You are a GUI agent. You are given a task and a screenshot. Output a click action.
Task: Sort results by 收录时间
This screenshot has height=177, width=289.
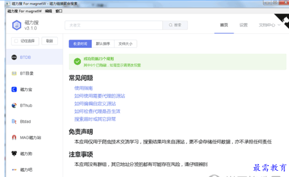point(80,44)
